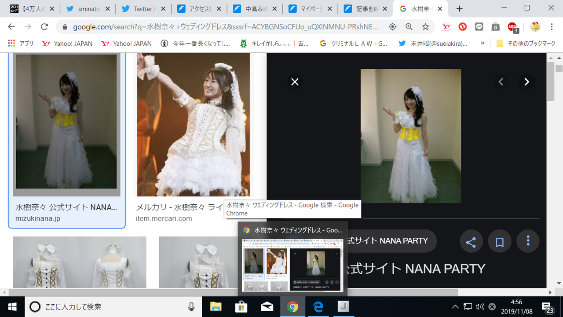Toggle the page zoom icon in address bar

point(409,26)
